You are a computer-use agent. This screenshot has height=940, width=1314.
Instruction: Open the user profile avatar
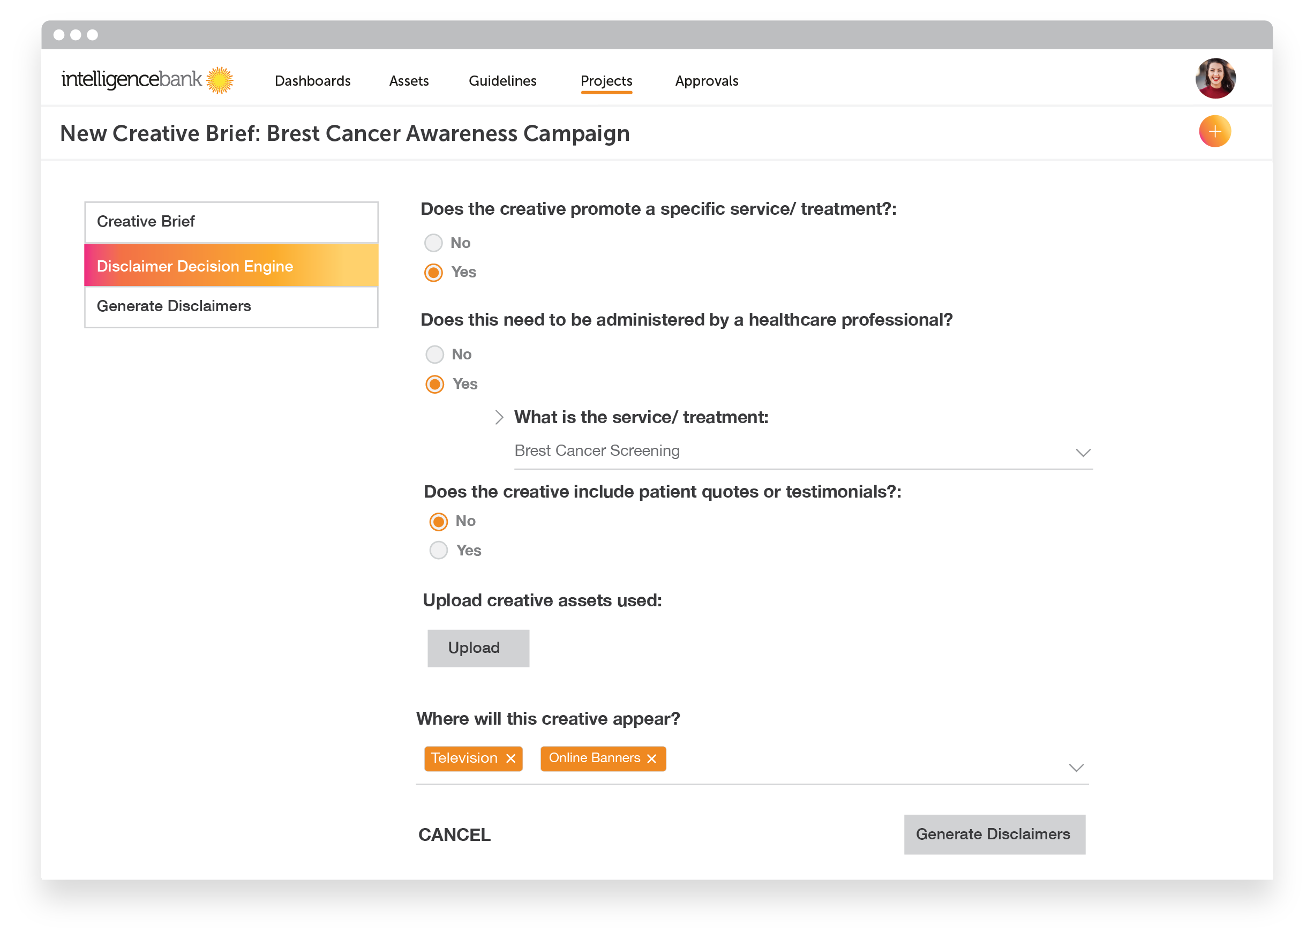point(1214,79)
